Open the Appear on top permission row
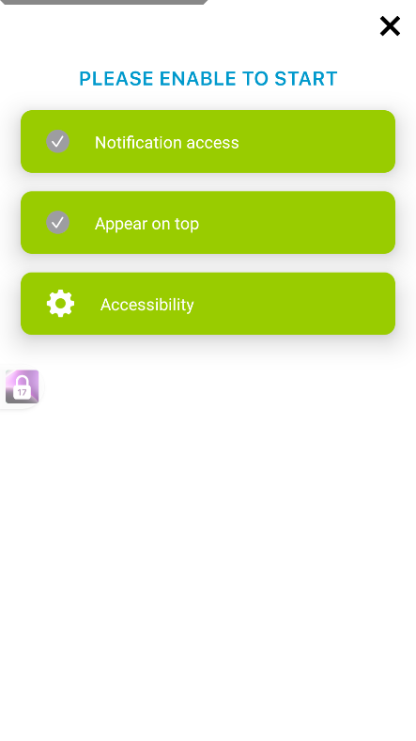The height and width of the screenshot is (741, 416). 208,222
